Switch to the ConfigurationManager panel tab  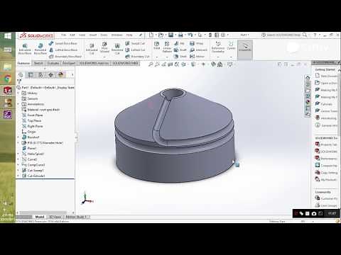[40, 75]
